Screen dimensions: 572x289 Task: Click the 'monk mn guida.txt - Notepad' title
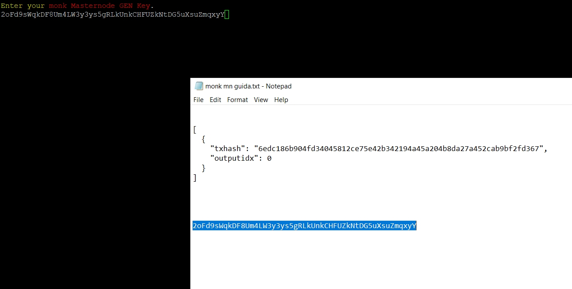point(248,86)
